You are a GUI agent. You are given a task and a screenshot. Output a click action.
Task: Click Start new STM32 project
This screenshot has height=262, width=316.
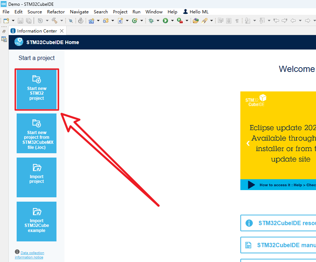tap(37, 90)
